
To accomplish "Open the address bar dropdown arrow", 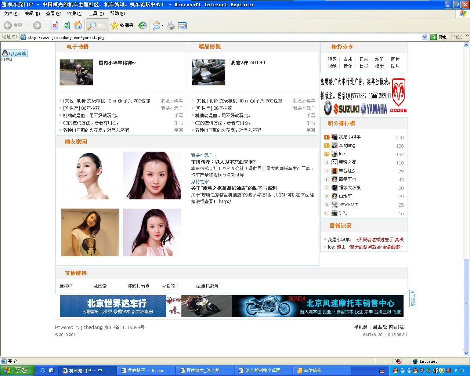I will coord(425,37).
